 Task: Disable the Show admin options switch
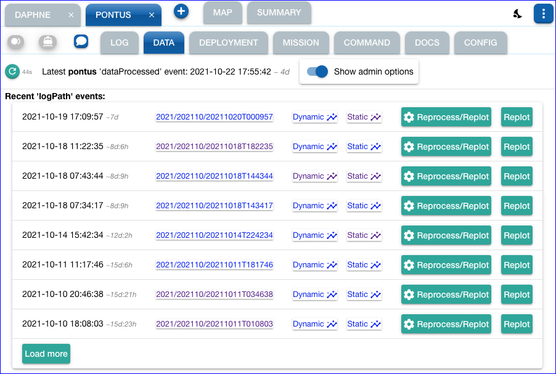point(317,71)
